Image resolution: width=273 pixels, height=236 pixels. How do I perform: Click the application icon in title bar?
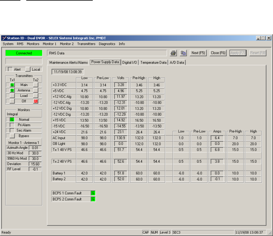pyautogui.click(x=4, y=38)
